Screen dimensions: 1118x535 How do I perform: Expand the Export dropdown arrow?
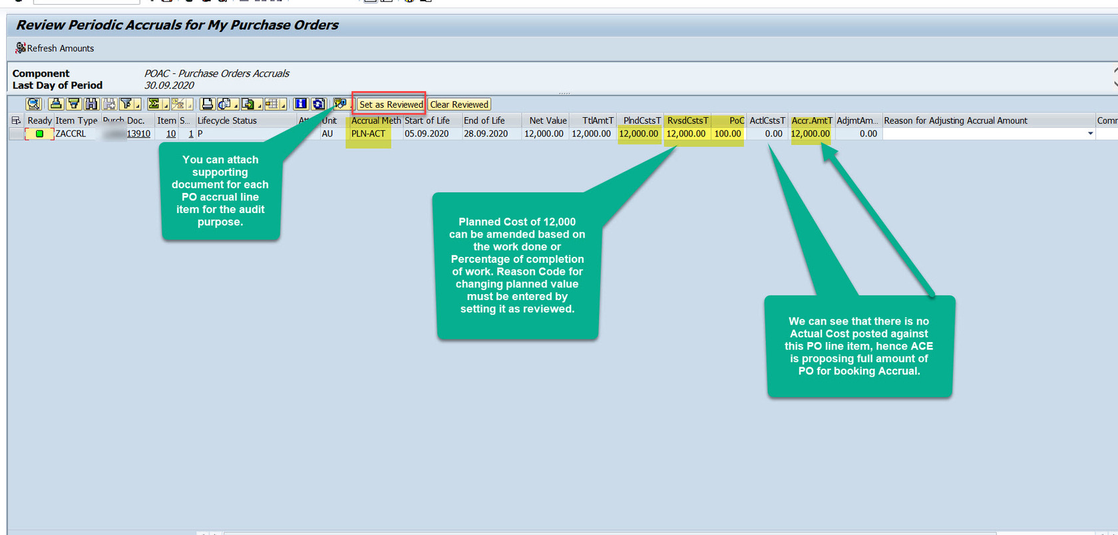coord(260,104)
